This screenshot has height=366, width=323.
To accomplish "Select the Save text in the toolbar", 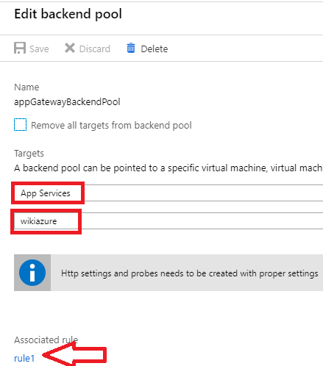I will (39, 49).
